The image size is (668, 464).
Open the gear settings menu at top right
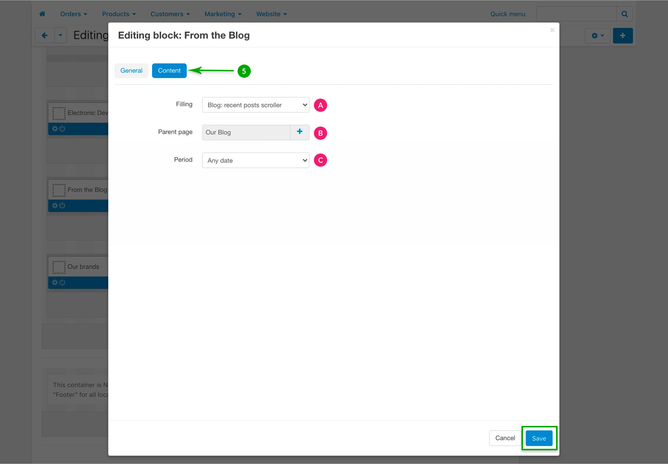pyautogui.click(x=597, y=36)
